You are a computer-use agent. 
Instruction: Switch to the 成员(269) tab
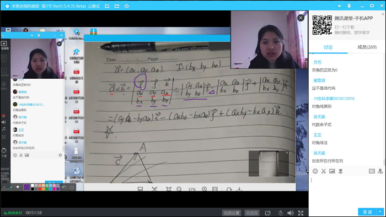[367, 47]
